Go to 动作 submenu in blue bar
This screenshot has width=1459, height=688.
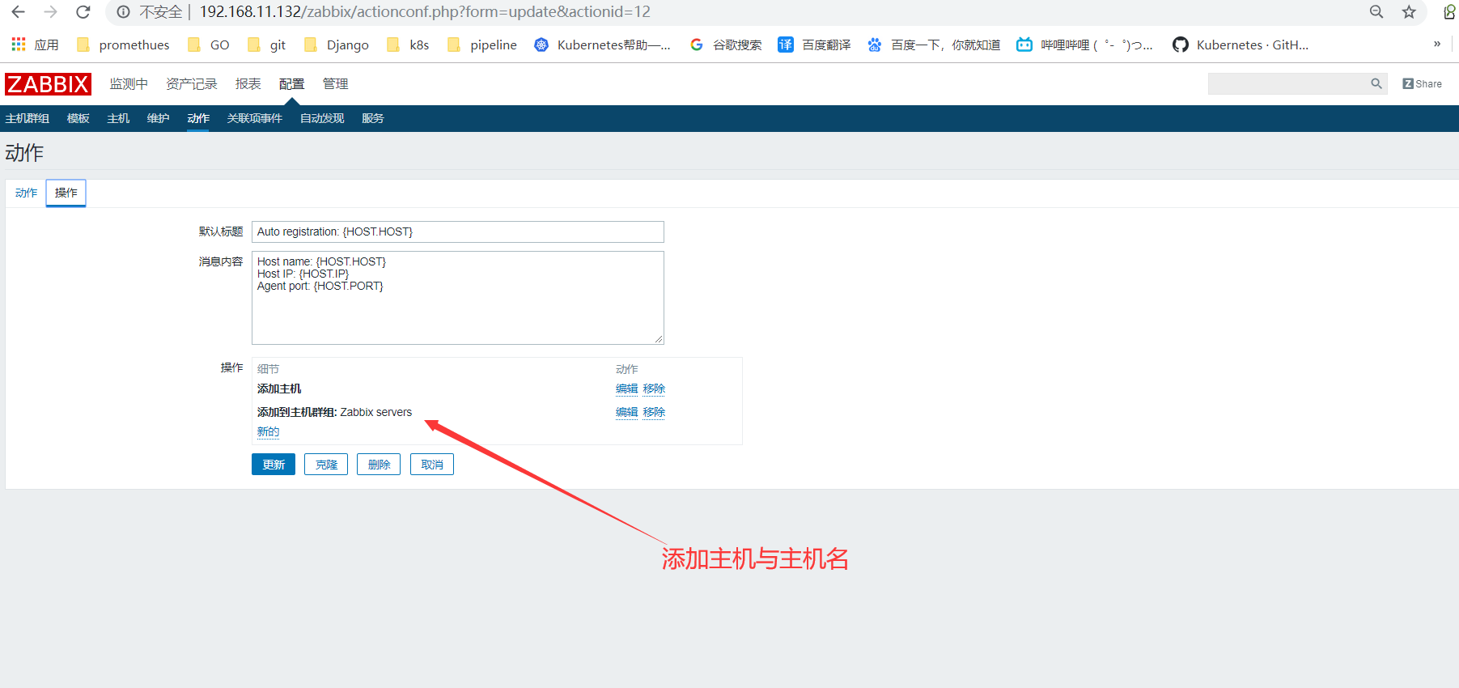198,118
